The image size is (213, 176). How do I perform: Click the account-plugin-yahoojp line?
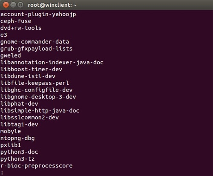click(x=38, y=14)
